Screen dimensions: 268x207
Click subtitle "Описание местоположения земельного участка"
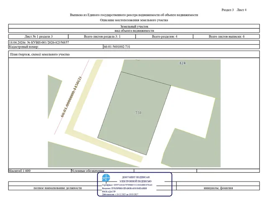134,20
